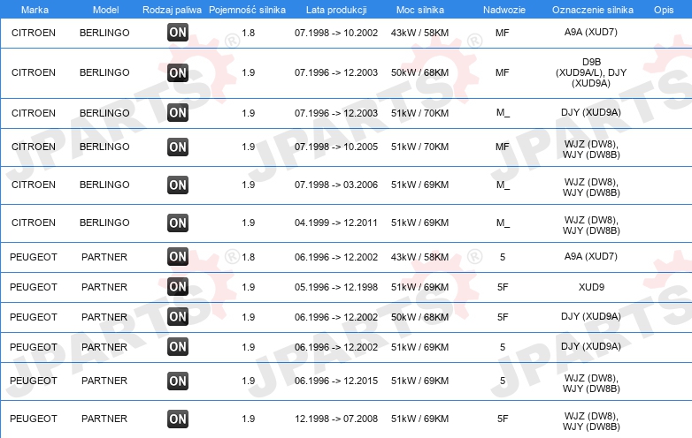Click the A9A (XUD7) cell in the Partner row
Screen dimensions: 692x438
coord(591,256)
